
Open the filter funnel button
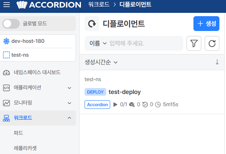point(194,43)
